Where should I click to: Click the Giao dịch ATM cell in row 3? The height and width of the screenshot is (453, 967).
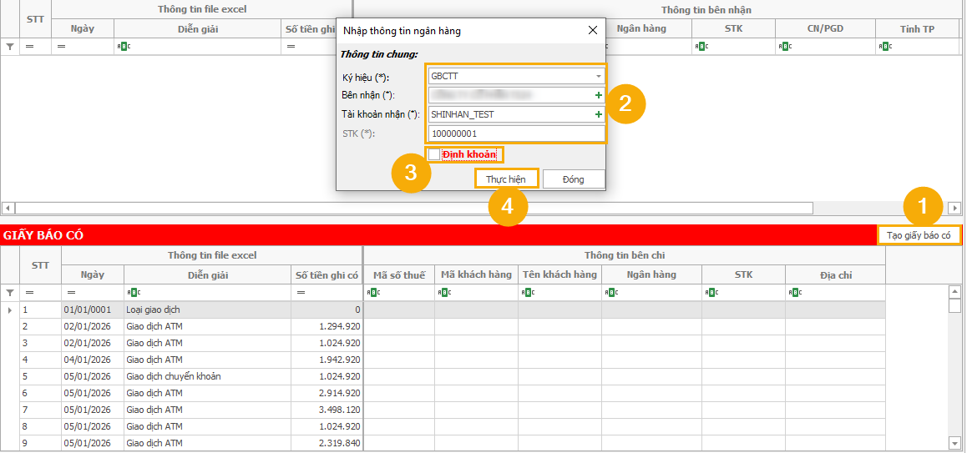coord(207,343)
